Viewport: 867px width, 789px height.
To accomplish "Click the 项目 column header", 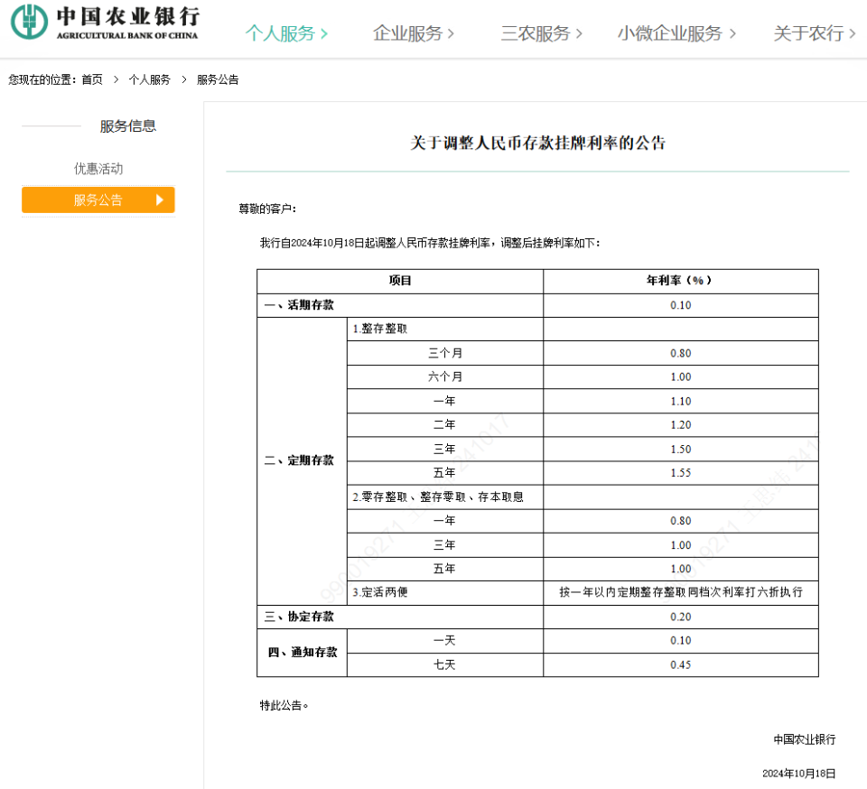I will (x=400, y=281).
